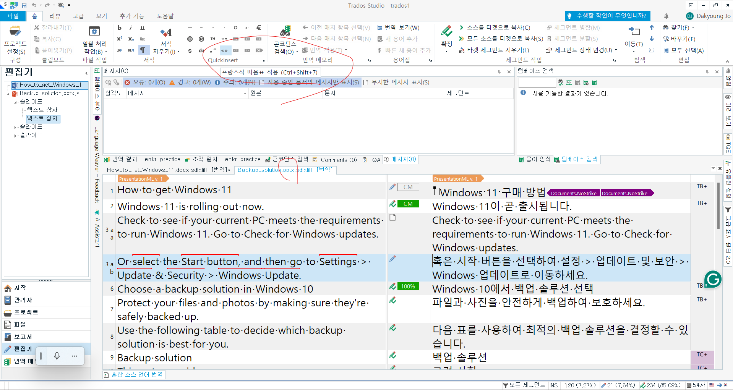Go to next segment down arrow
Viewport: 733px width, 390px height.
click(x=652, y=39)
